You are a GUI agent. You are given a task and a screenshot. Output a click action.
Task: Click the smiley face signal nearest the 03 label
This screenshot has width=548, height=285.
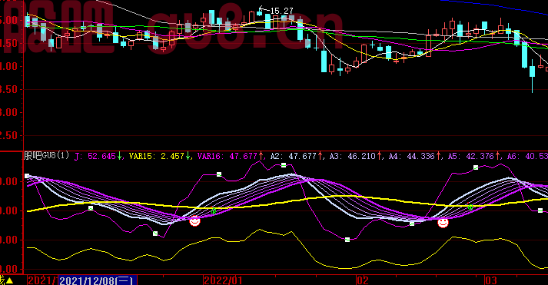(443, 223)
